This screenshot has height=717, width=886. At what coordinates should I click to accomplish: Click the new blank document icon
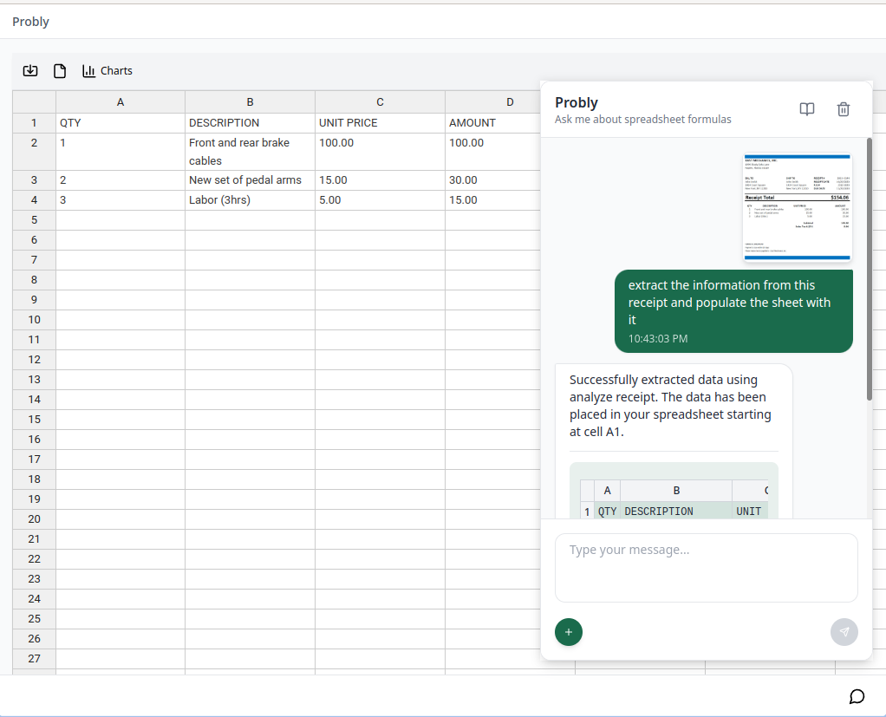tap(60, 71)
